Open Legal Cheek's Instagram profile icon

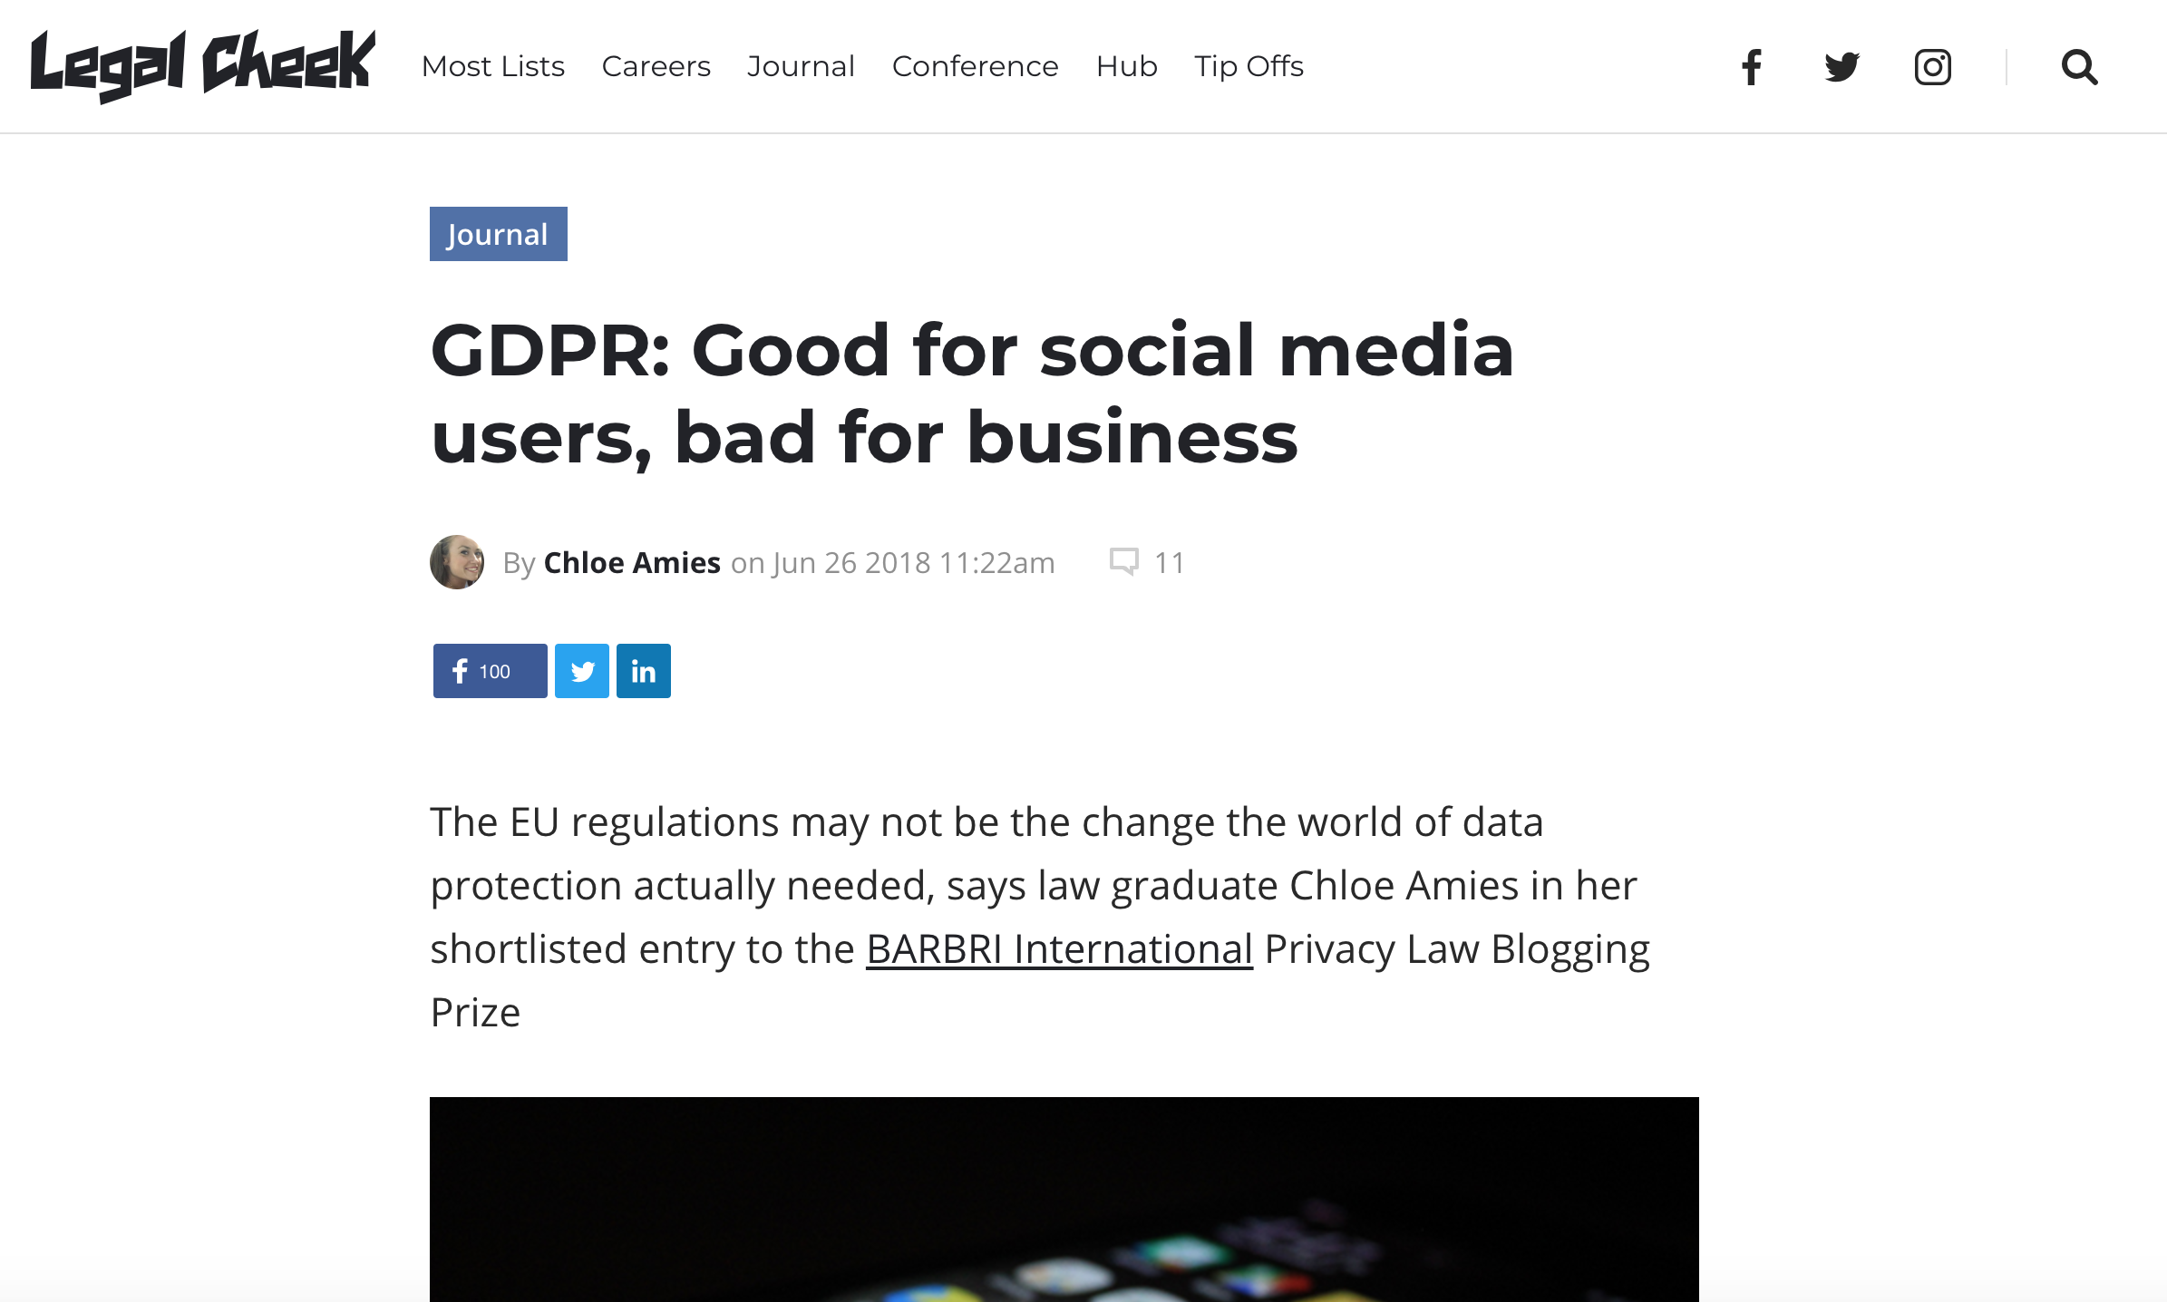[1932, 65]
